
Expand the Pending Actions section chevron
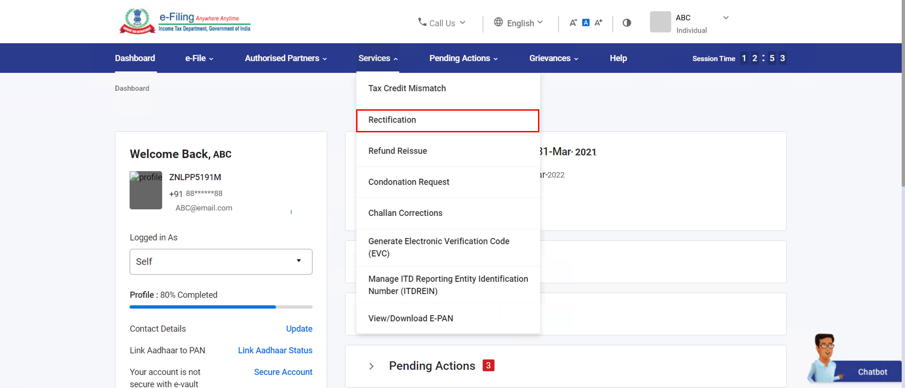pos(372,366)
